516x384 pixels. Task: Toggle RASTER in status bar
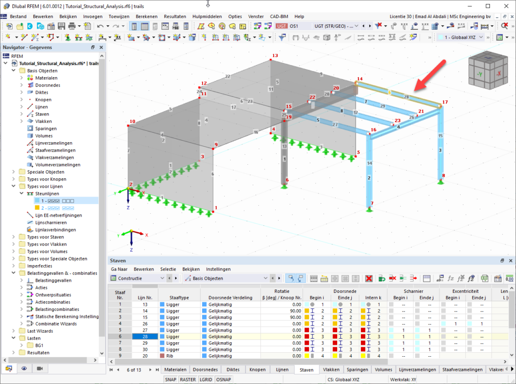[188, 379]
